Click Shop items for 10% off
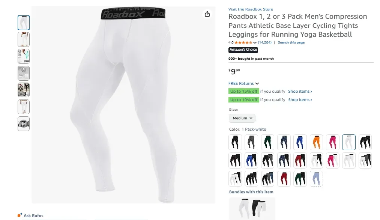This screenshot has height=220, width=380. point(300,100)
